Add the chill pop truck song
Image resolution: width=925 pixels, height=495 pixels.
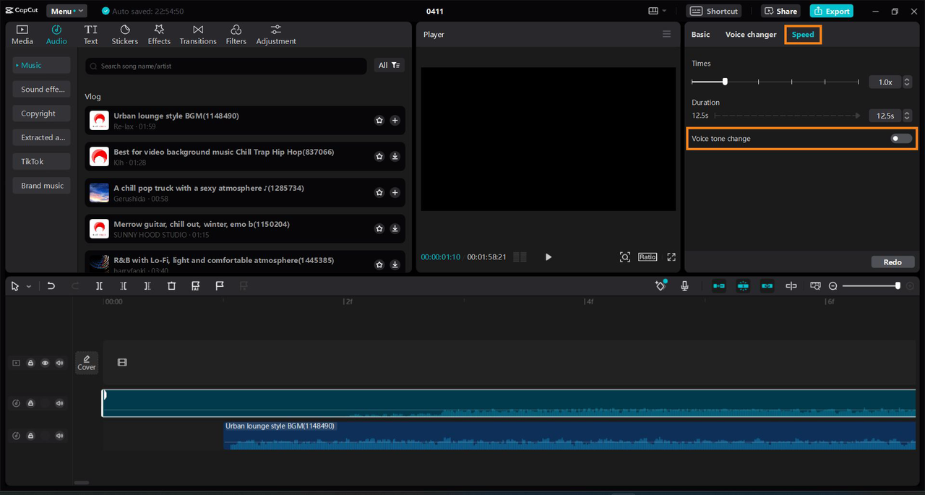[x=395, y=192]
